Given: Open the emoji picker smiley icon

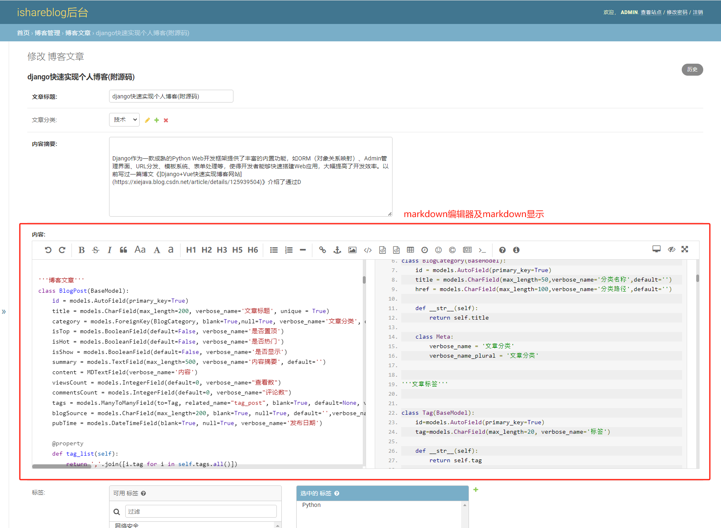Looking at the screenshot, I should click(x=438, y=250).
